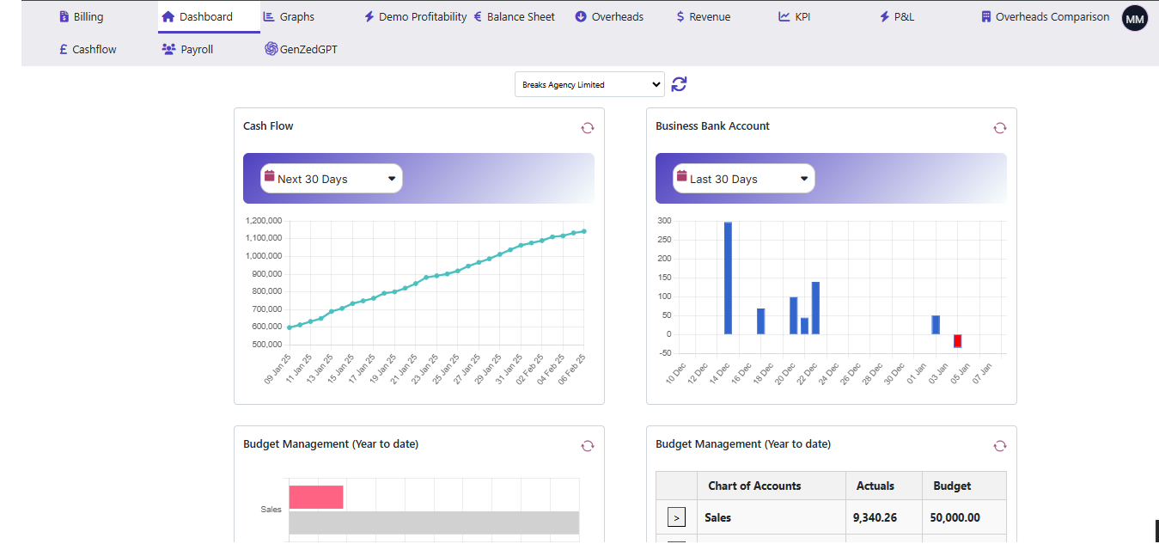Go to the Balance Sheet tab
This screenshot has height=544, width=1159.
coord(514,17)
